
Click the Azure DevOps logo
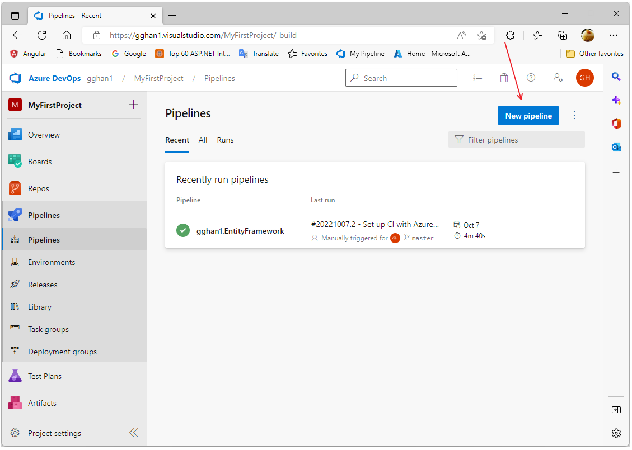pyautogui.click(x=15, y=78)
